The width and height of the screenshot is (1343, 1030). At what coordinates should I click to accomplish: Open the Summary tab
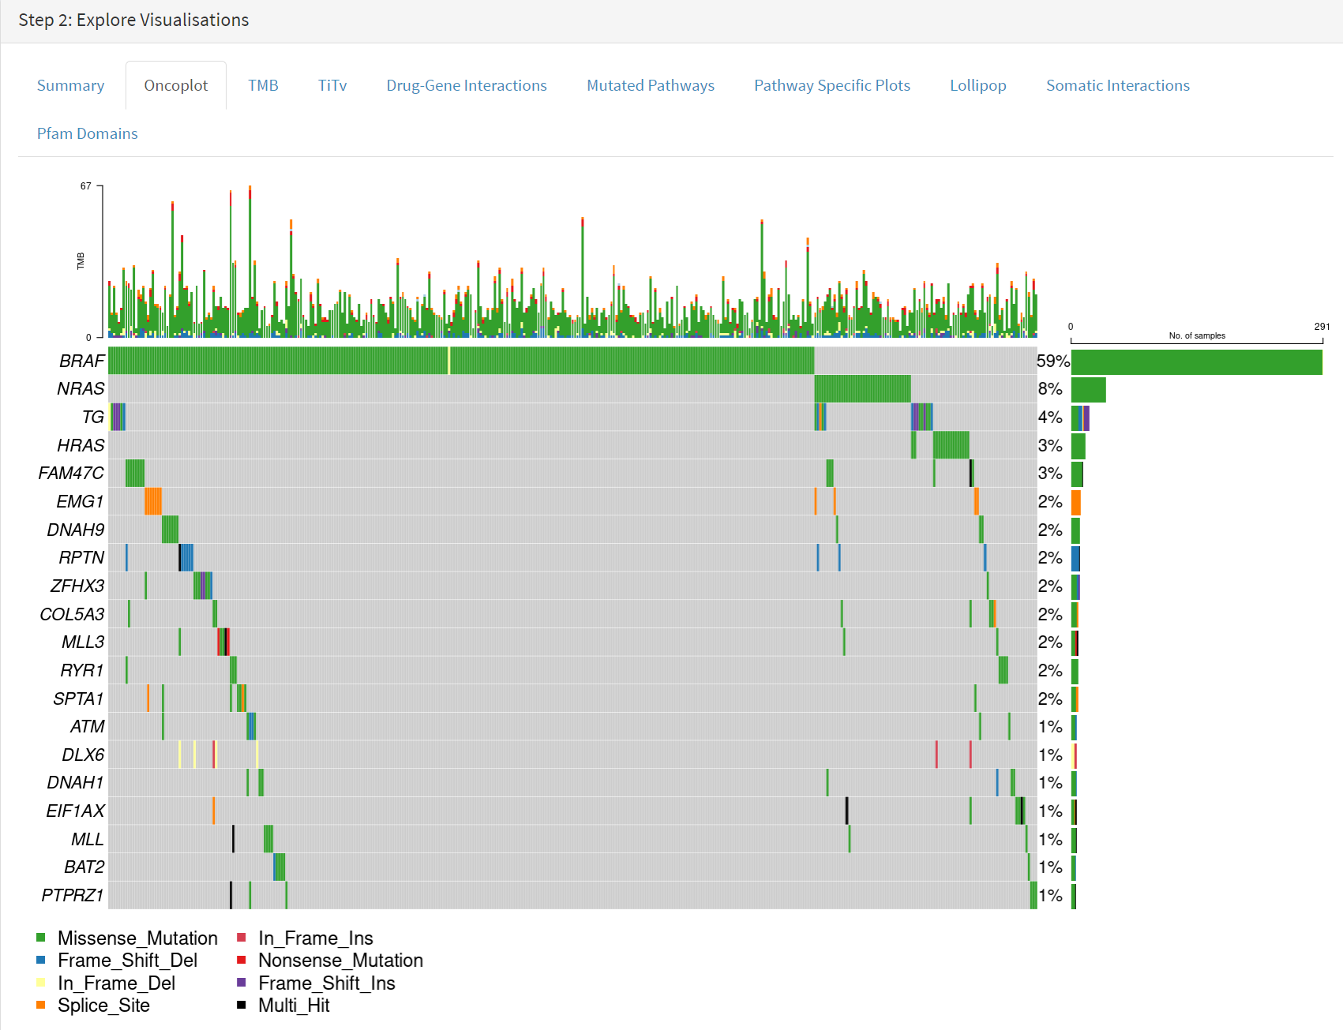[x=70, y=85]
